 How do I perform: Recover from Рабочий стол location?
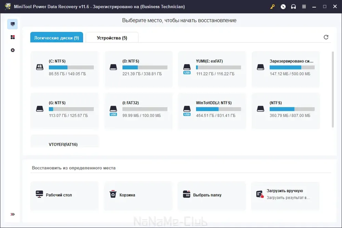click(65, 196)
